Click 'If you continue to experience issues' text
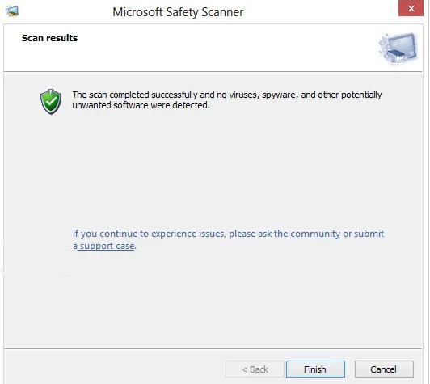 coord(149,234)
